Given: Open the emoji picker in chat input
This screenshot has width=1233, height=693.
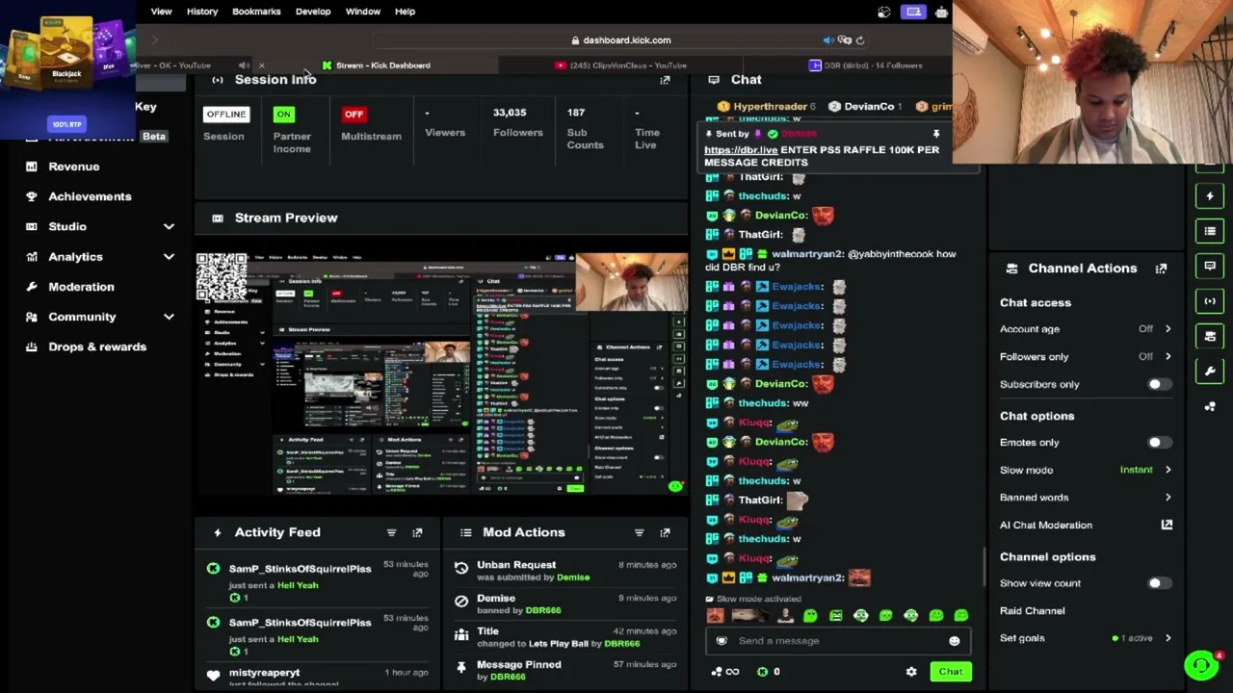Looking at the screenshot, I should tap(954, 641).
